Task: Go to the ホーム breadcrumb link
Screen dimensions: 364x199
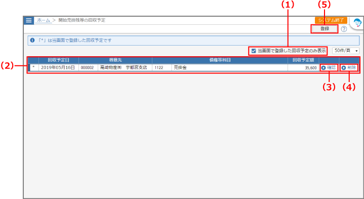Action: tap(44, 20)
